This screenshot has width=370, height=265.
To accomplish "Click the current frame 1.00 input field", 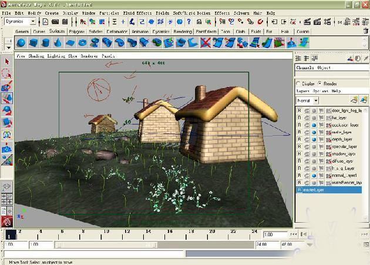I will 275,234.
